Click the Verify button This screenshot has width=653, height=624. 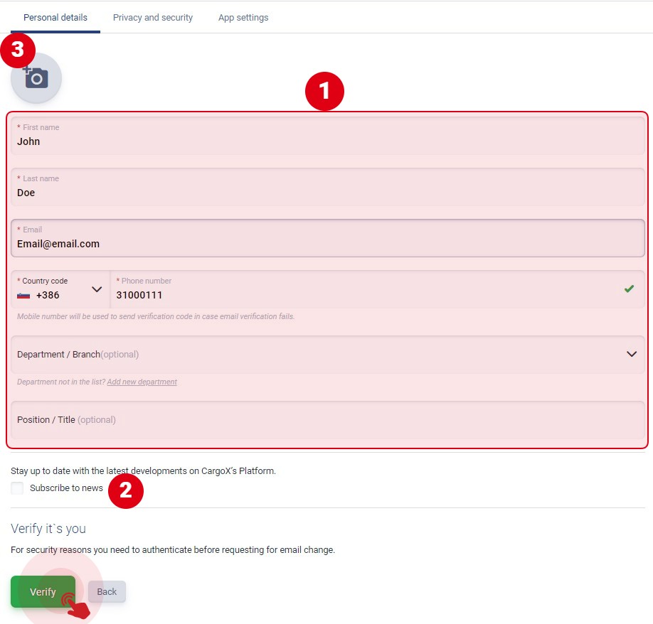[x=43, y=591]
